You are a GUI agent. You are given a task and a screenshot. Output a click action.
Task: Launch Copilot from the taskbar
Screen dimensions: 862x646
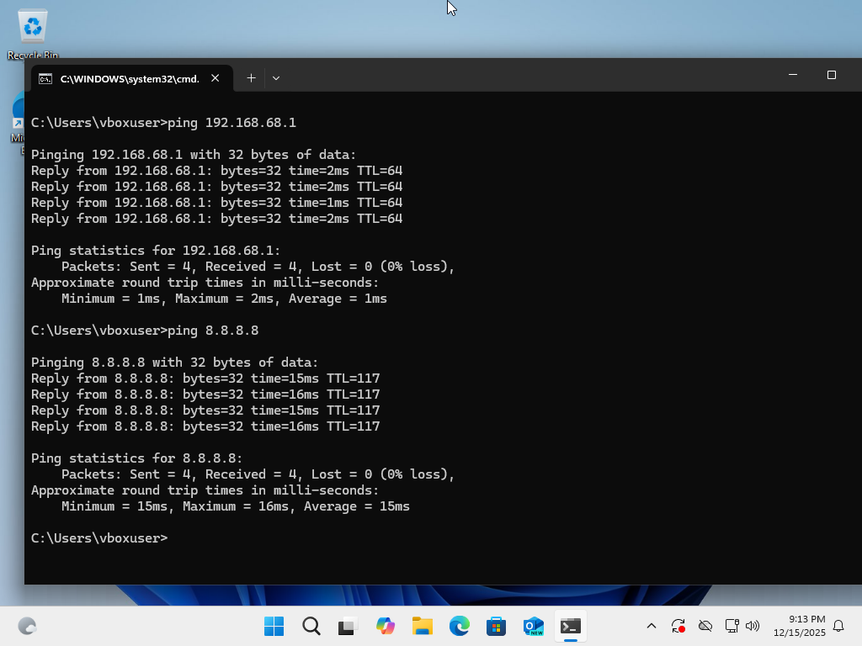[x=385, y=626]
